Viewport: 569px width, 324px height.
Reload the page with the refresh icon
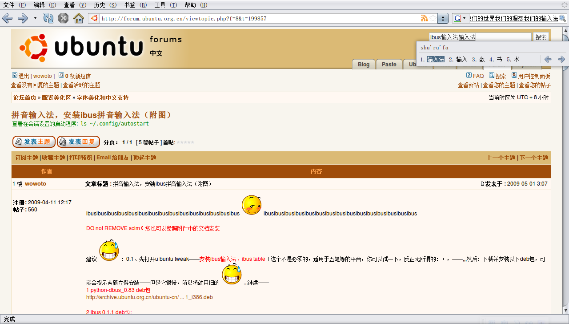48,18
